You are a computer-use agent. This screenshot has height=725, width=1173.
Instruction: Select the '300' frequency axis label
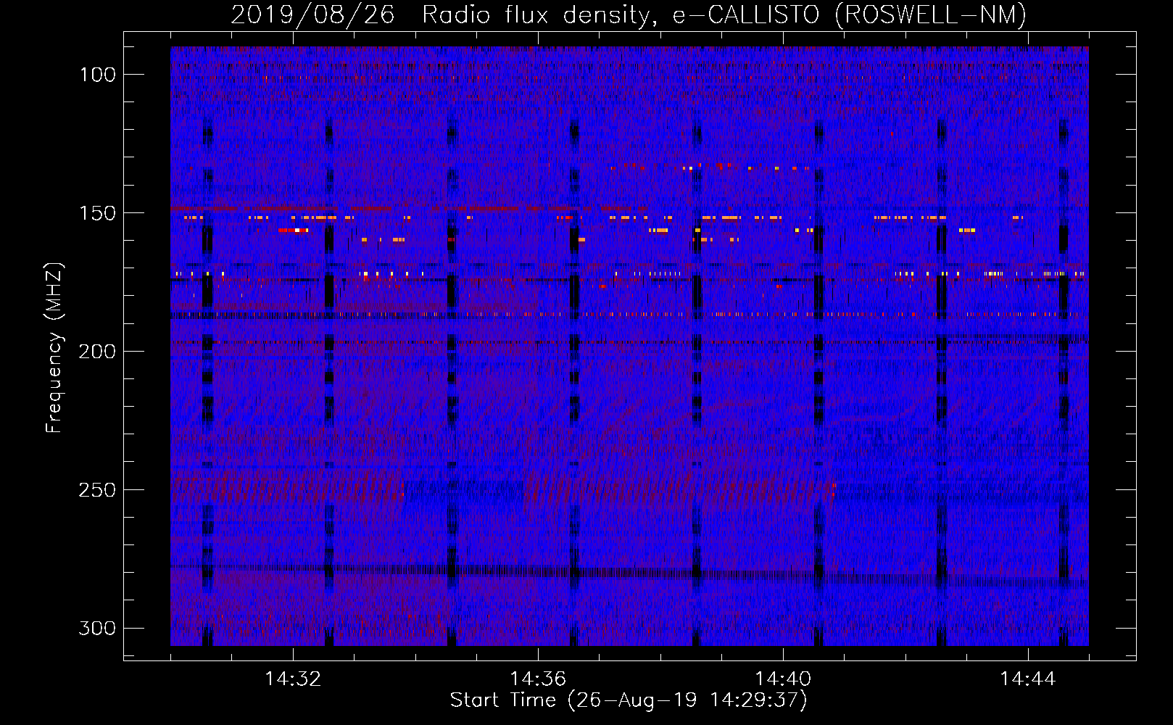[97, 628]
